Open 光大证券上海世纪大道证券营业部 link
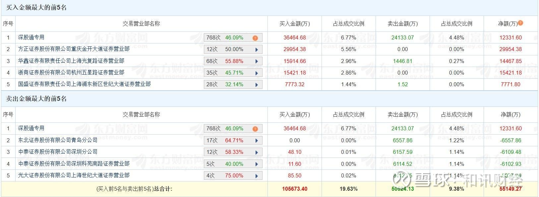 tap(74, 175)
